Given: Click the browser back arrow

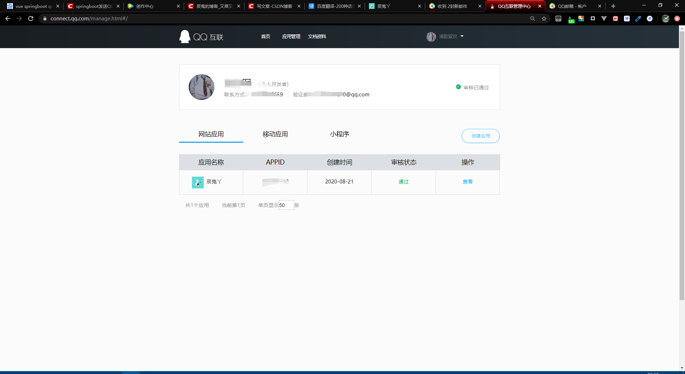Looking at the screenshot, I should click(x=8, y=19).
